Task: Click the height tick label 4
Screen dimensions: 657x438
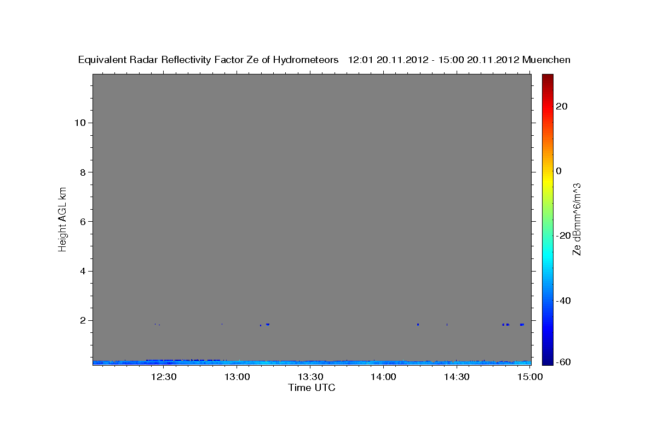Action: click(x=83, y=271)
